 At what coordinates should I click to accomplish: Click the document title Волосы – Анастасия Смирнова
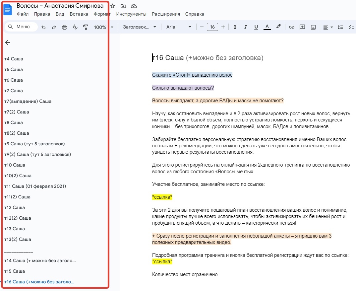60,6
